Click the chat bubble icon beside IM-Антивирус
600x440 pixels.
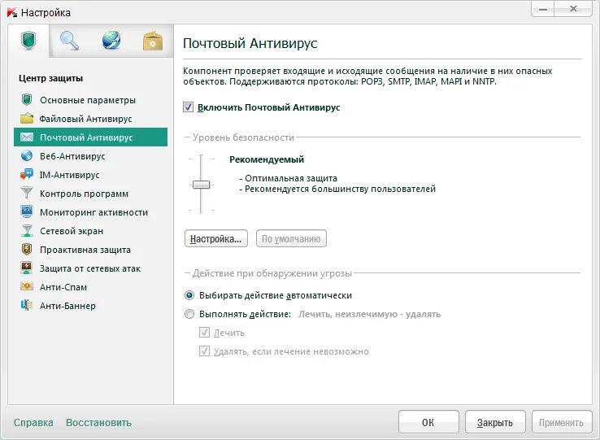[26, 175]
